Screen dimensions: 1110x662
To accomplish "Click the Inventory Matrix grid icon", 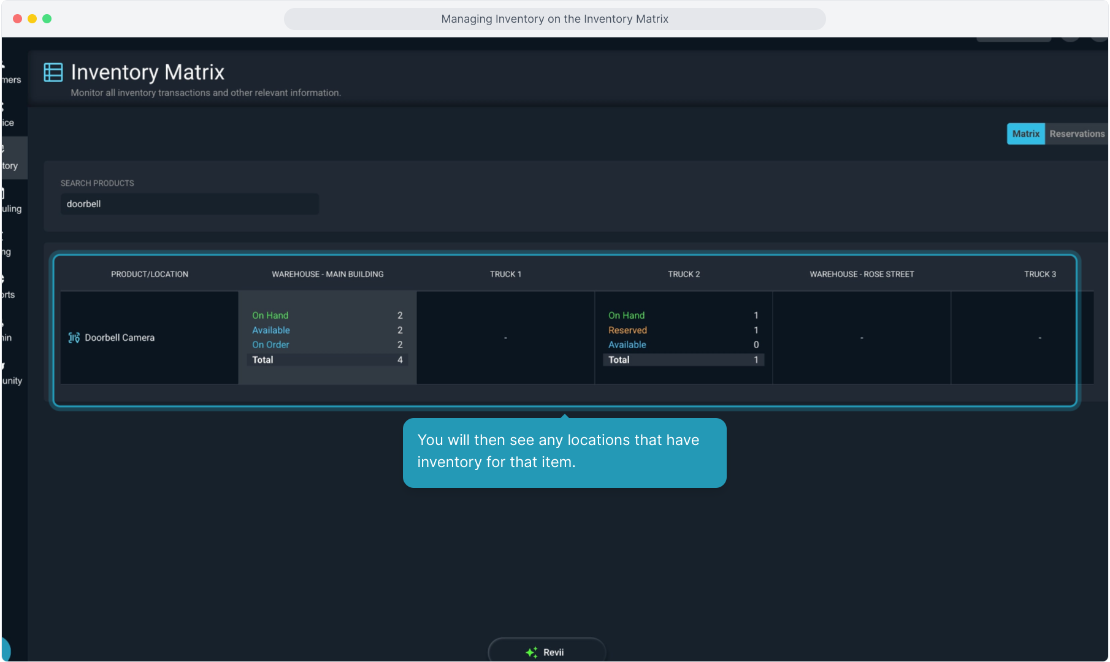I will 53,72.
